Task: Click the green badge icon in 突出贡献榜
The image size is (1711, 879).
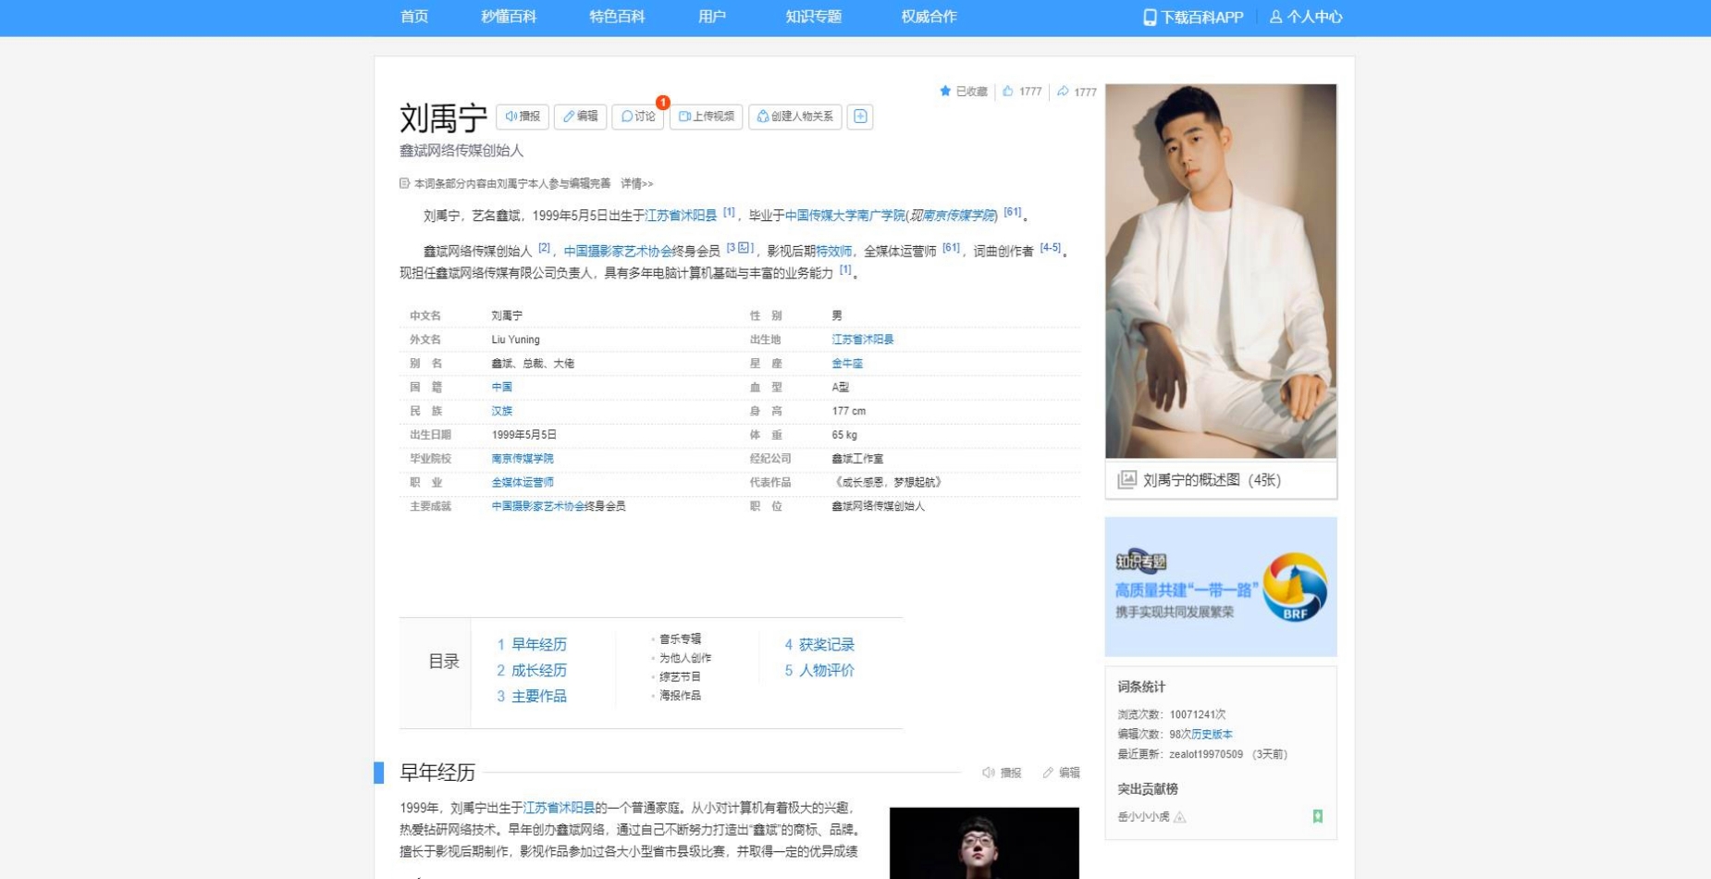Action: click(x=1317, y=816)
